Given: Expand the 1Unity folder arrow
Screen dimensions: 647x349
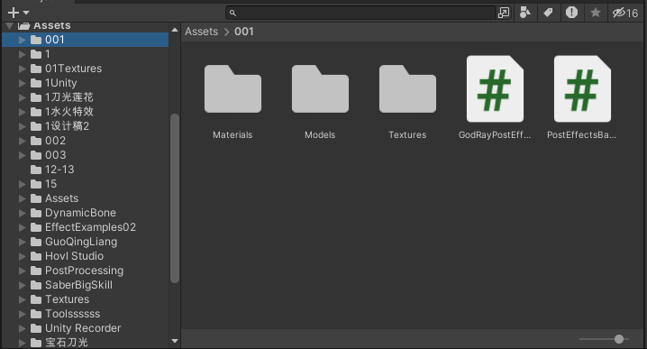Looking at the screenshot, I should (x=23, y=83).
